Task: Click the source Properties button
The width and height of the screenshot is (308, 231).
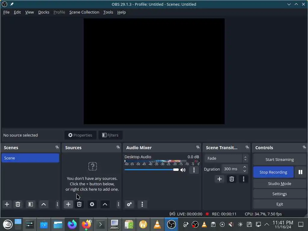Action: (x=80, y=135)
